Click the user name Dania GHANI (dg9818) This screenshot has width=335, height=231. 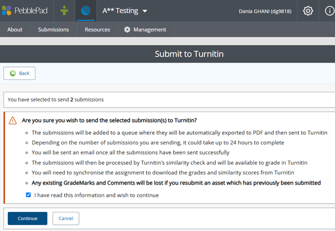coord(265,11)
